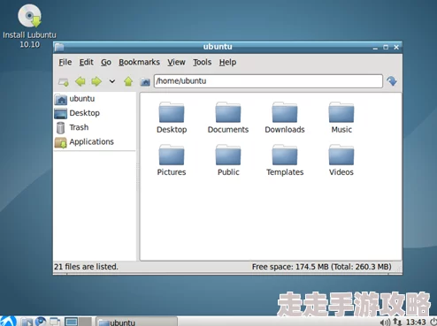Switch to the first workspace in the pager
Viewport: 437px width, 326px height.
[72, 322]
